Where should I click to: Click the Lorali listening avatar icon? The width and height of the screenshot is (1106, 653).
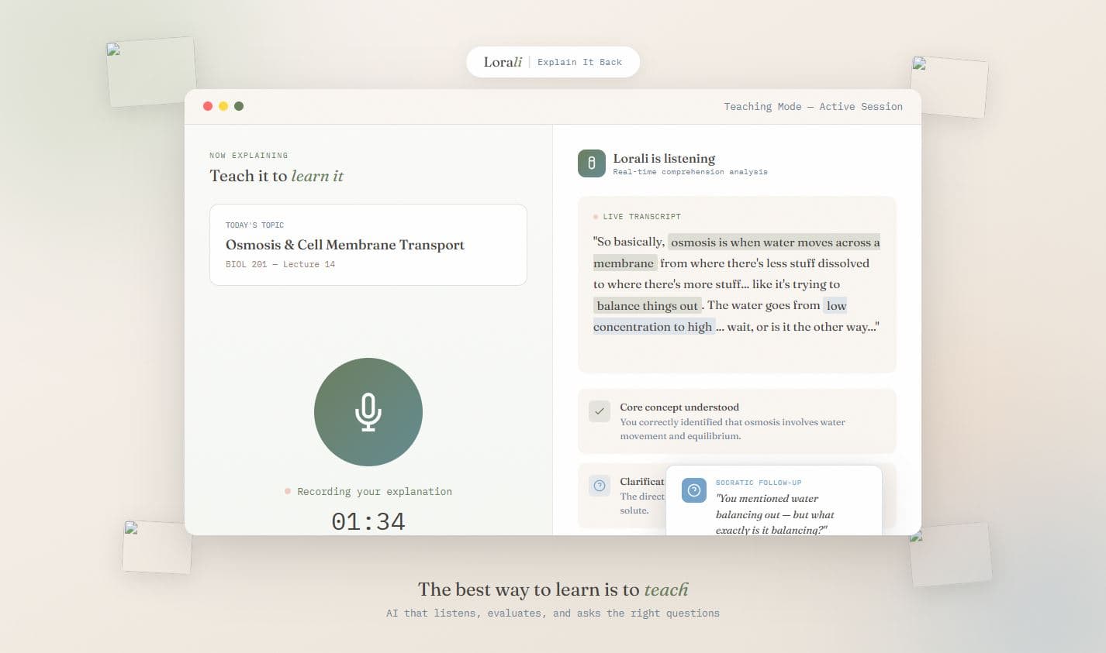tap(591, 163)
